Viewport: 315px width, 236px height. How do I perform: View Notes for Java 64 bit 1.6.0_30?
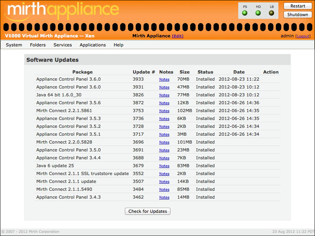(164, 95)
